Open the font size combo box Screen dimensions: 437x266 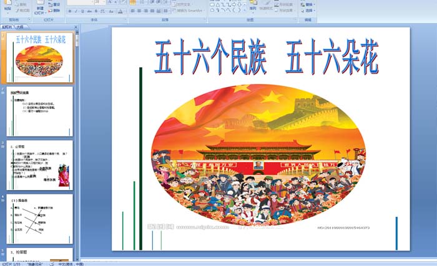[x=100, y=2]
